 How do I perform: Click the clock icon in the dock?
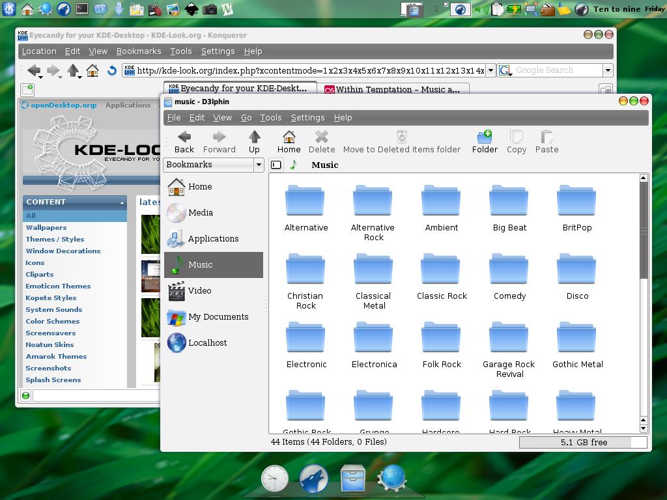point(274,479)
